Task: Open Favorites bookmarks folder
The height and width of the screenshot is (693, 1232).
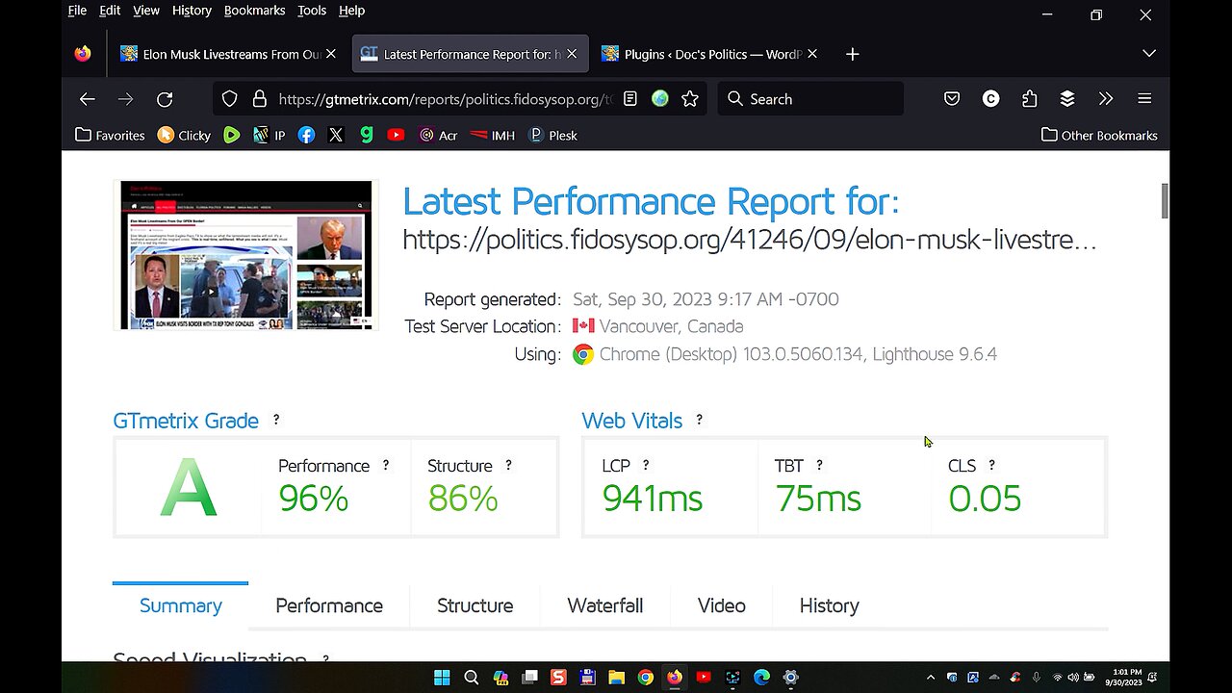Action: point(110,136)
